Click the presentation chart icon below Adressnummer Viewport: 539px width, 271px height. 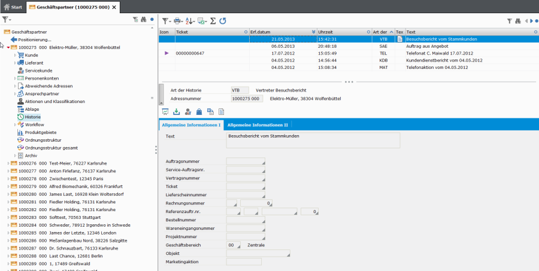[165, 111]
